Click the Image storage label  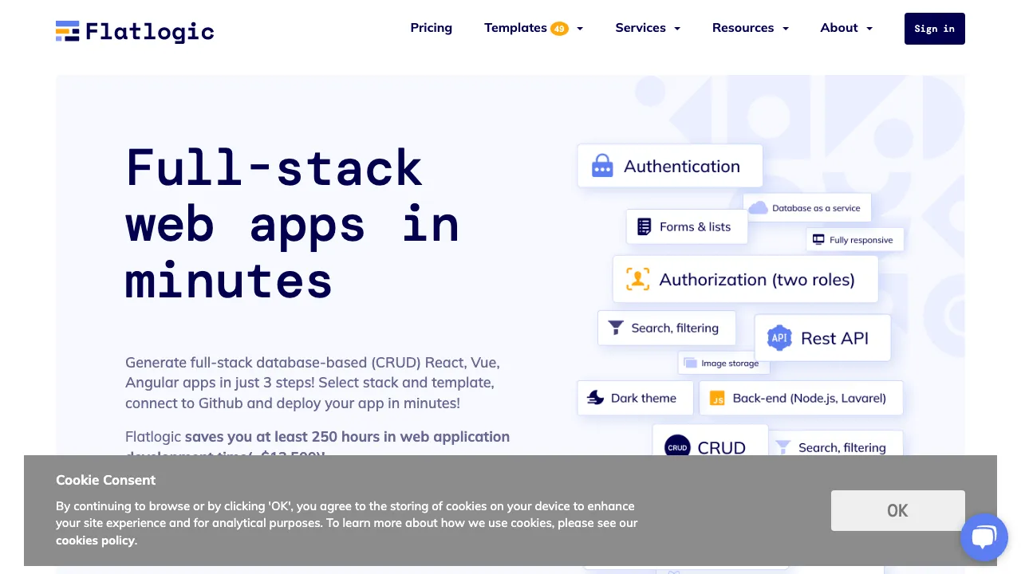730,364
